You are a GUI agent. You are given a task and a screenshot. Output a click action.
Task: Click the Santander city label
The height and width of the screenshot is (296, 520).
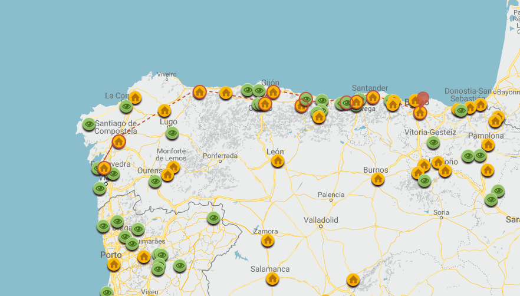(x=370, y=88)
